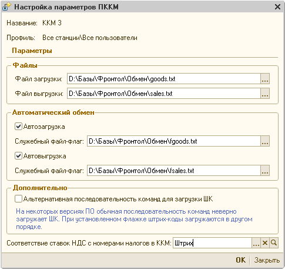Browse for the Файл загрузки path
The height and width of the screenshot is (269, 285).
[265, 79]
